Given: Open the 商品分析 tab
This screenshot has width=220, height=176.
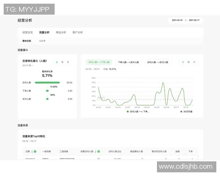Looking at the screenshot, I should pos(61,32).
